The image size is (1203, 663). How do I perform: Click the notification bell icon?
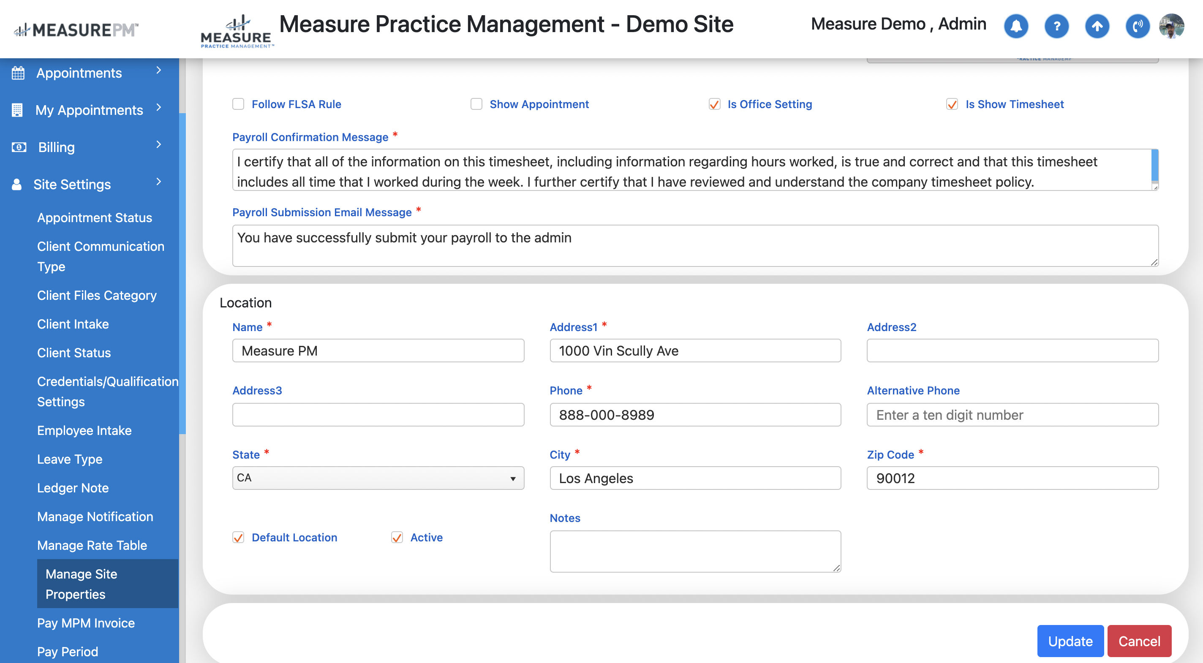[x=1016, y=26]
